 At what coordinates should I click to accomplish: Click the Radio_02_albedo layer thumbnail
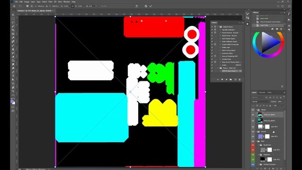click(x=260, y=115)
